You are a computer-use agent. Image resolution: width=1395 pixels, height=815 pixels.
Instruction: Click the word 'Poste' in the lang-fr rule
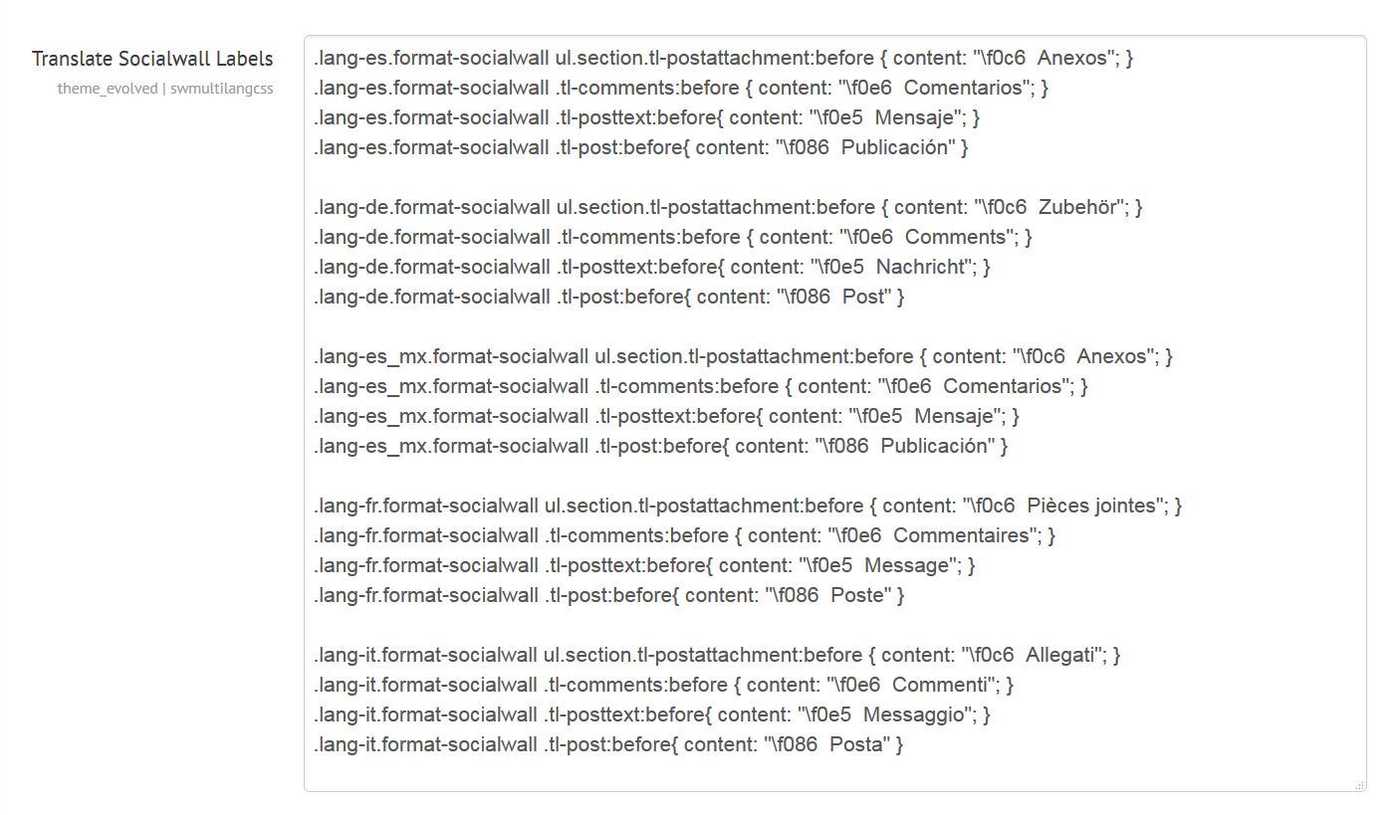(856, 595)
